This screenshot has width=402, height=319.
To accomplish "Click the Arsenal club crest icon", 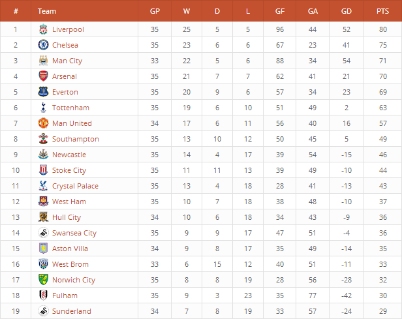I will (43, 76).
